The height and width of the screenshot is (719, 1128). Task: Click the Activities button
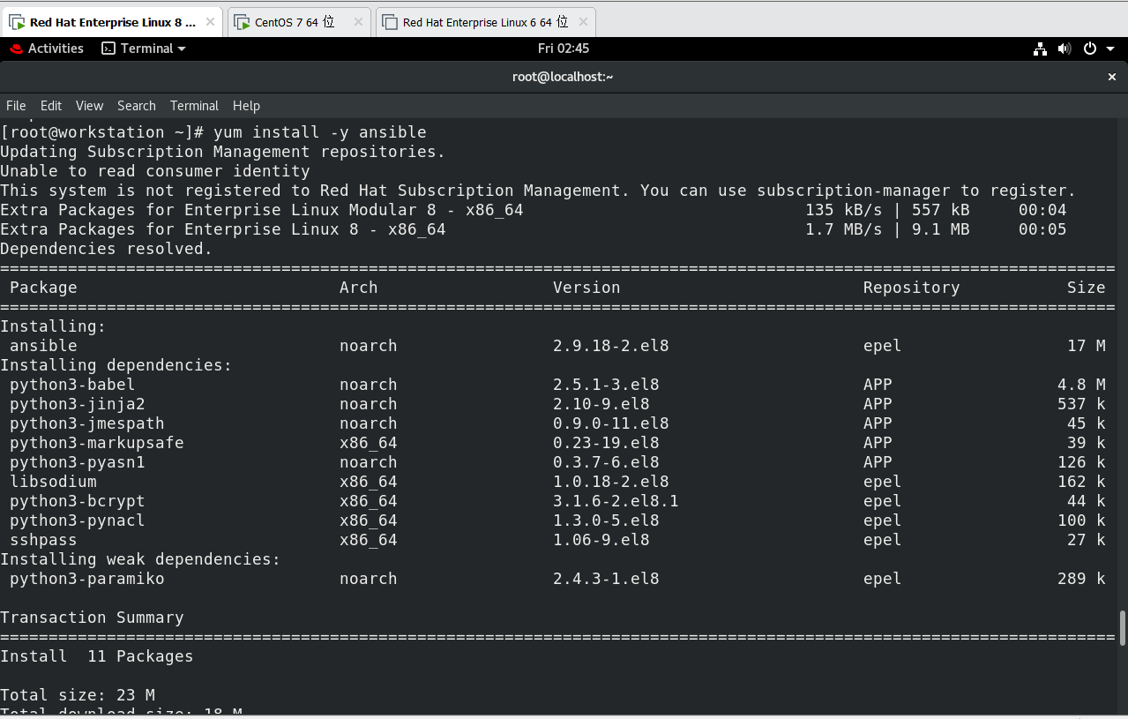pyautogui.click(x=46, y=49)
